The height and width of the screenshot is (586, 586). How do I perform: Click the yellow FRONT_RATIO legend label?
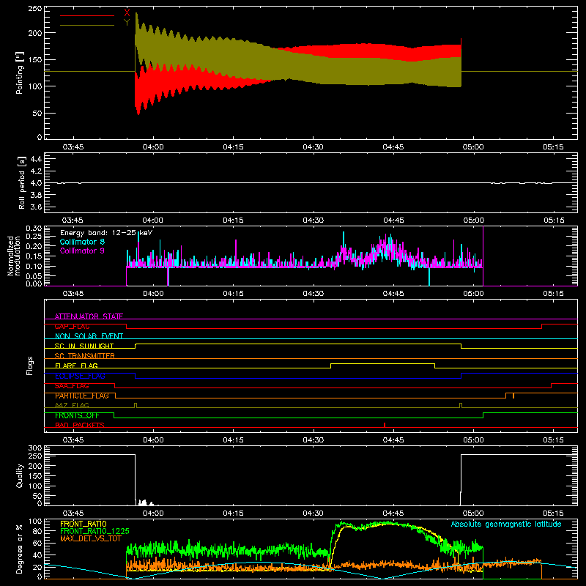click(84, 524)
